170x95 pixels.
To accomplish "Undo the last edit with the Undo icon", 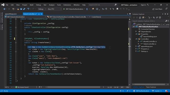I will (x=28, y=9).
